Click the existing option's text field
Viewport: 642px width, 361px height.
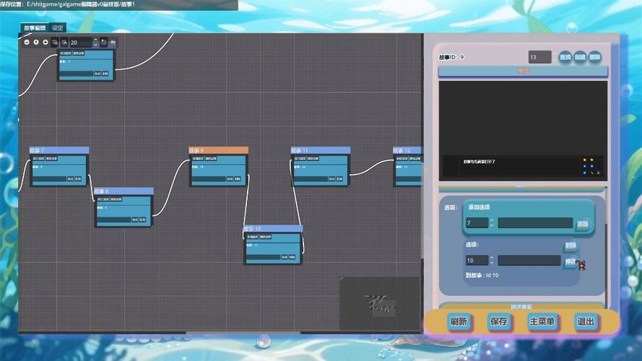(529, 261)
